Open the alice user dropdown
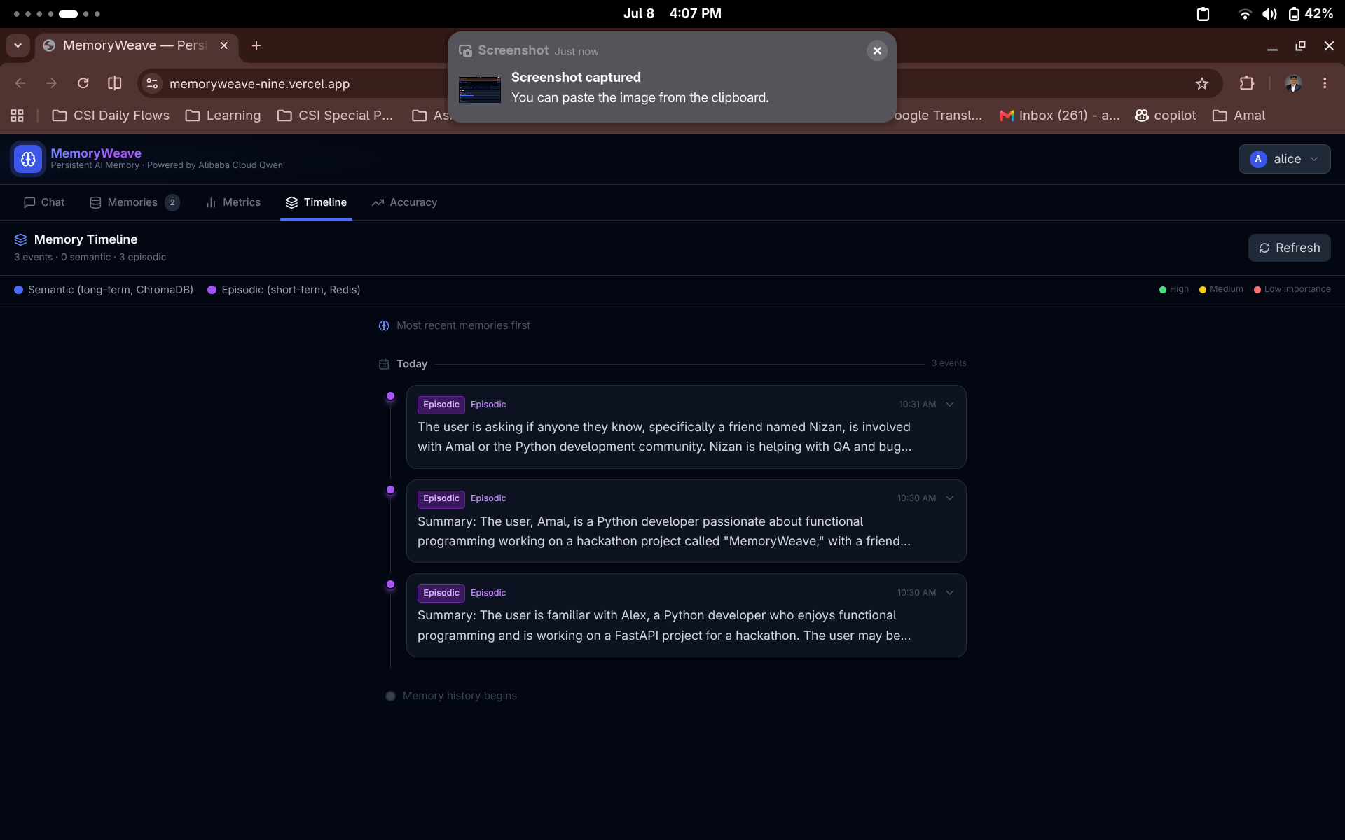The image size is (1345, 840). pyautogui.click(x=1284, y=159)
